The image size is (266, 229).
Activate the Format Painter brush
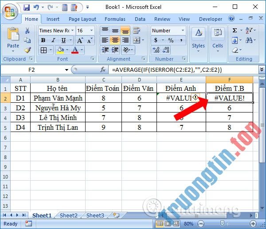[27, 50]
